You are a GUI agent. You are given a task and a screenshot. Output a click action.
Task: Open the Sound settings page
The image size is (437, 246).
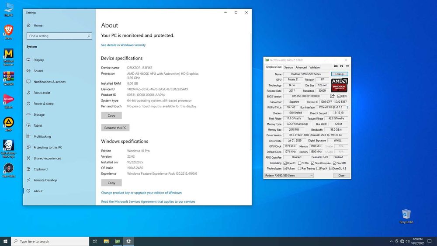[38, 71]
